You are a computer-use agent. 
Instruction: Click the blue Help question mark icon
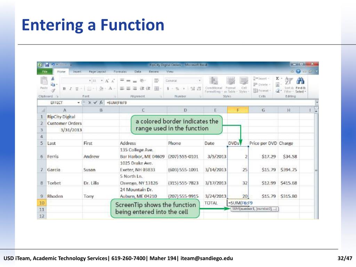click(298, 71)
